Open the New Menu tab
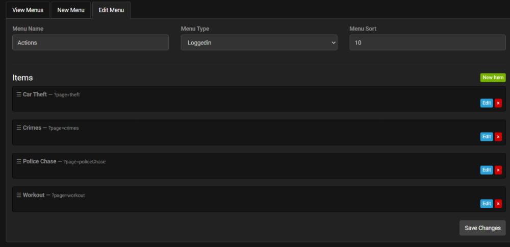This screenshot has height=247, width=510. pyautogui.click(x=71, y=10)
